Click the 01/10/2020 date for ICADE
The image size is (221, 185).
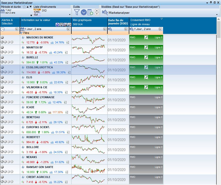[116, 110]
